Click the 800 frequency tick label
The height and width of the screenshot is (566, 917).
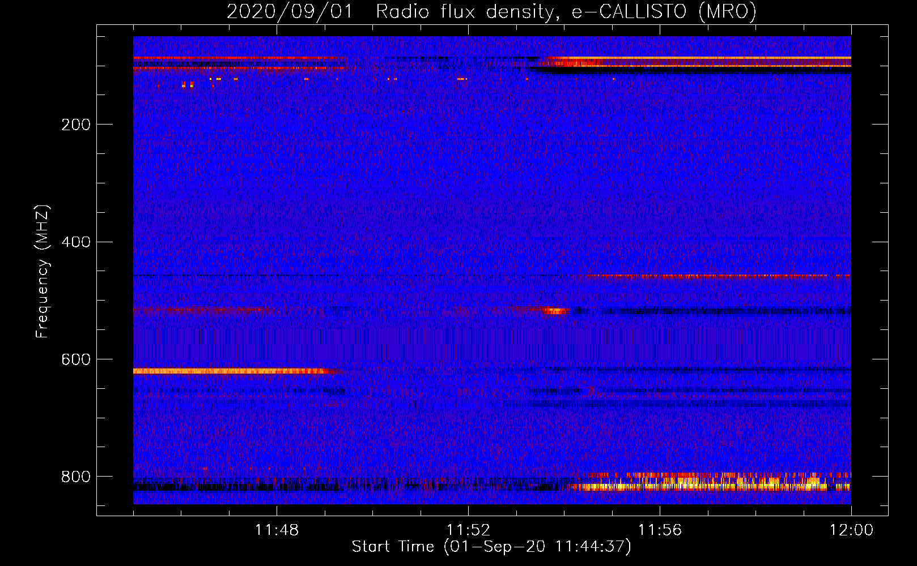pos(76,477)
